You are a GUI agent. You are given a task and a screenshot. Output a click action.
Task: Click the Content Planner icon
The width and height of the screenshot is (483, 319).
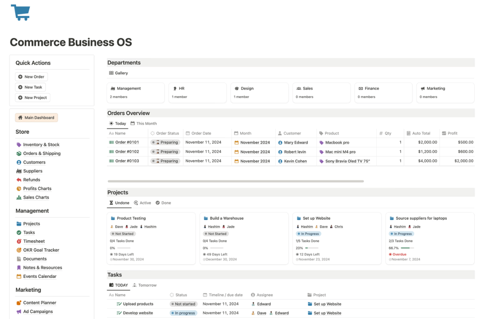pos(19,303)
